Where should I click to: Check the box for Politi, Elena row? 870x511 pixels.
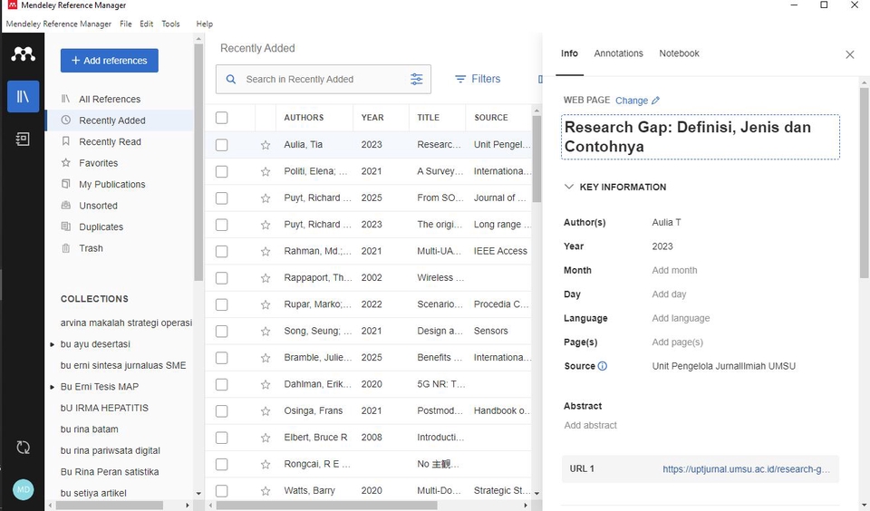point(222,171)
